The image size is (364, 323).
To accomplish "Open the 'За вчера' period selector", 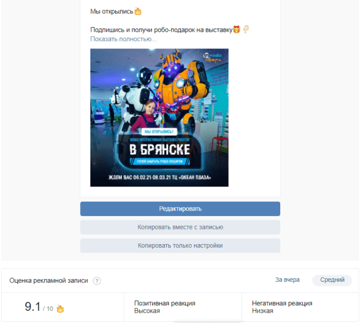I will tap(287, 280).
